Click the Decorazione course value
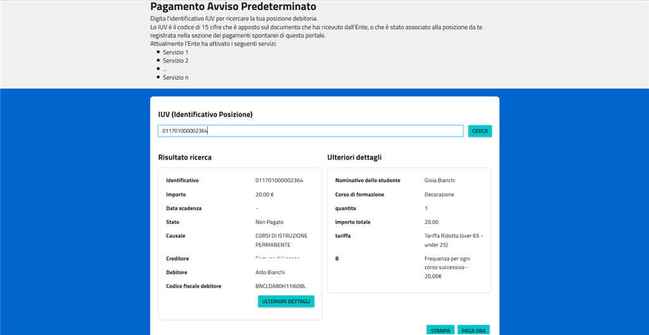Viewport: 649px width, 335px height. point(439,194)
